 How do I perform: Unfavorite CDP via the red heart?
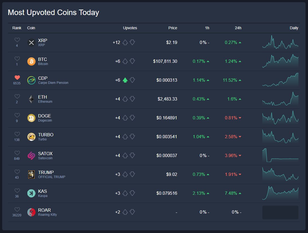(17, 78)
